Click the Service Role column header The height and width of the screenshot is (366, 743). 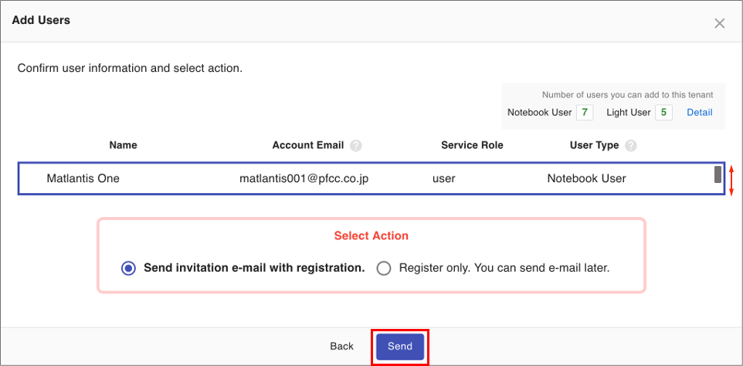472,145
